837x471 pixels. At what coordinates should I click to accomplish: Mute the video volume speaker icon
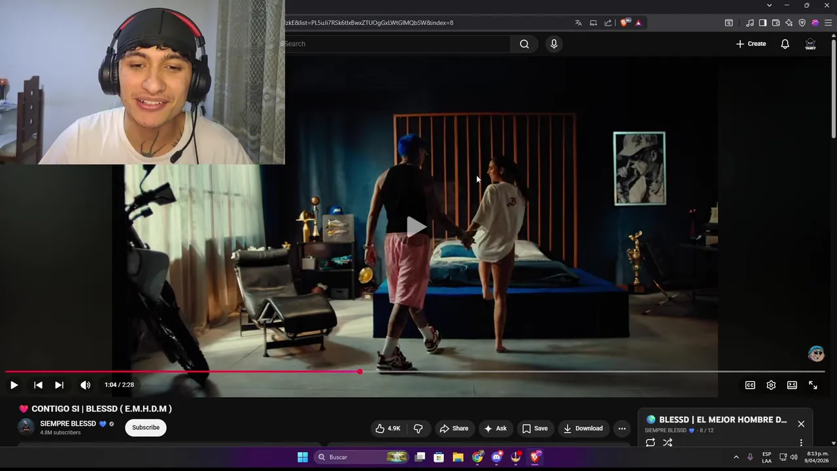[x=85, y=385]
